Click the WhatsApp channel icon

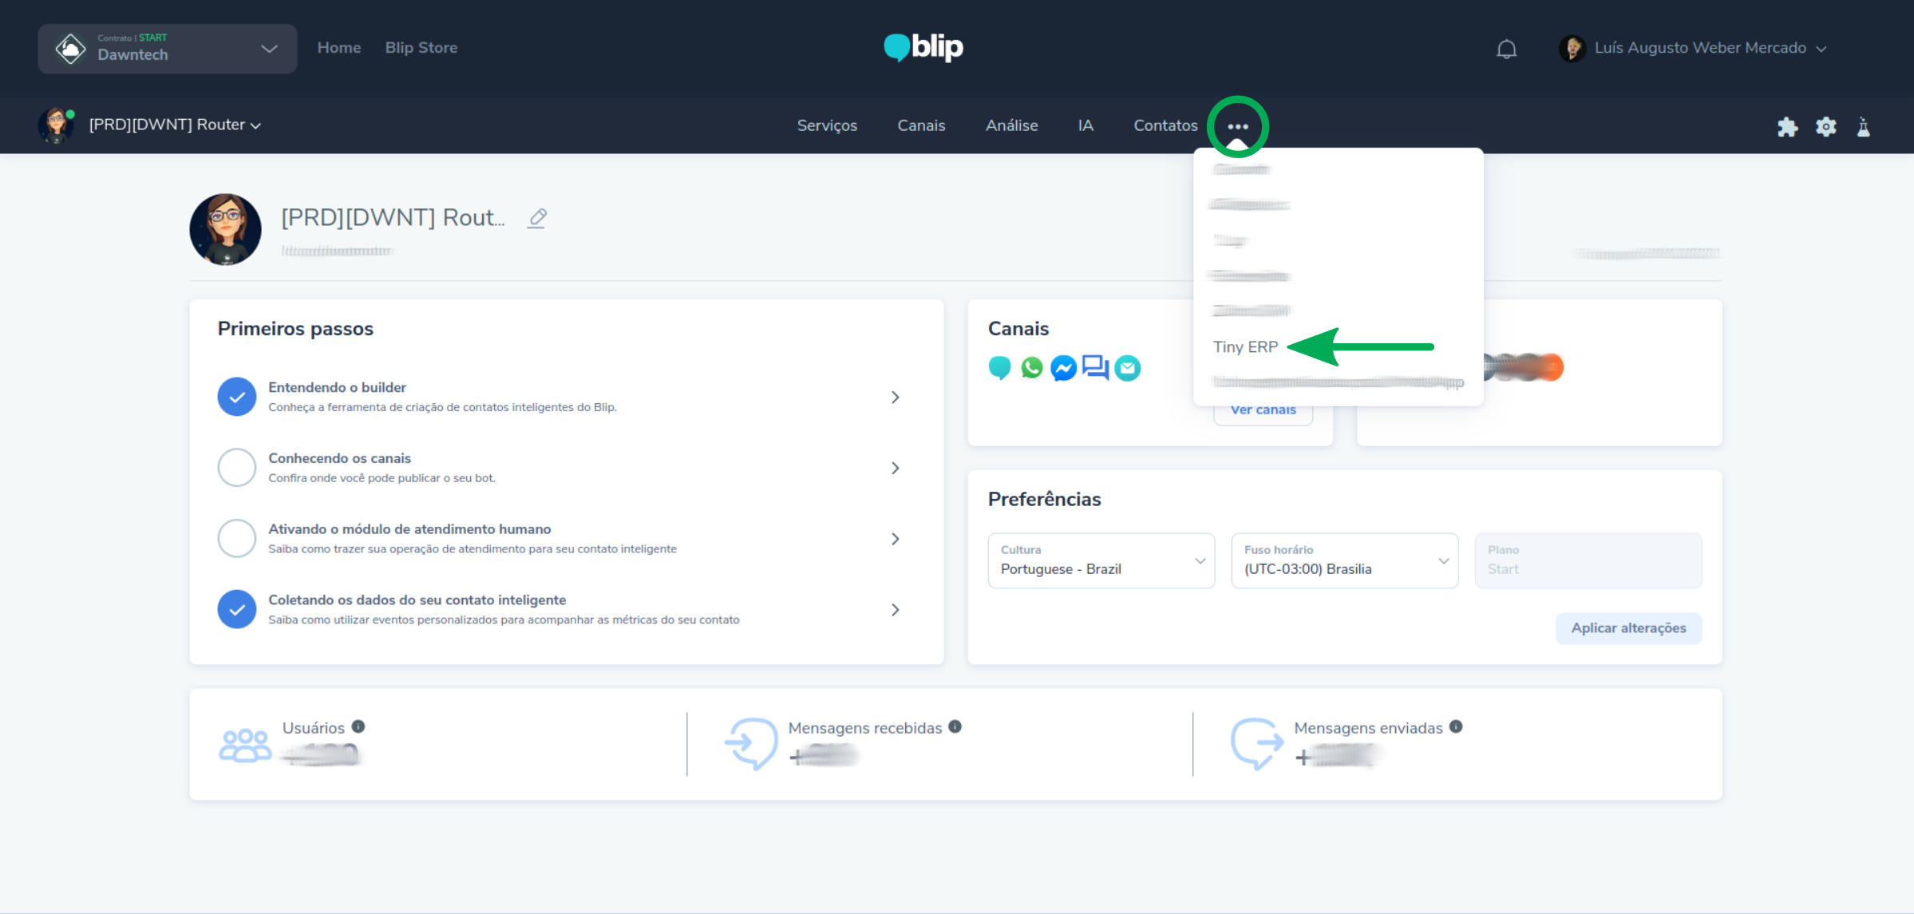pos(1032,367)
